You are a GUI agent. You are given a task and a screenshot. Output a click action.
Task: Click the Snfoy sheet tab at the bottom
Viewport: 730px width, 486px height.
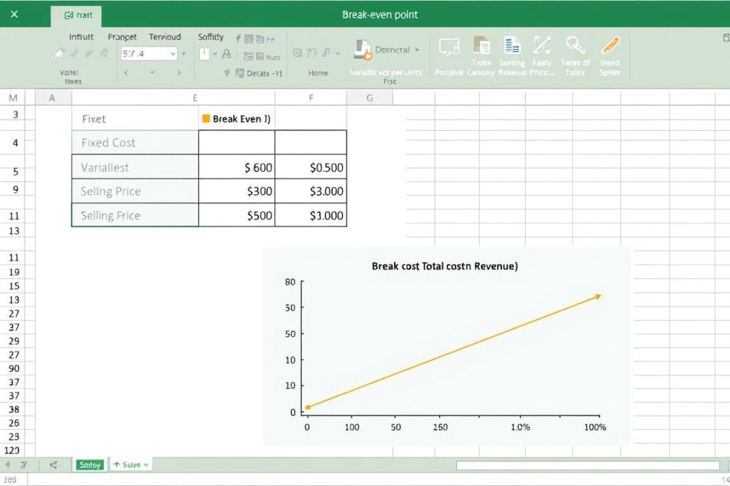(x=89, y=465)
